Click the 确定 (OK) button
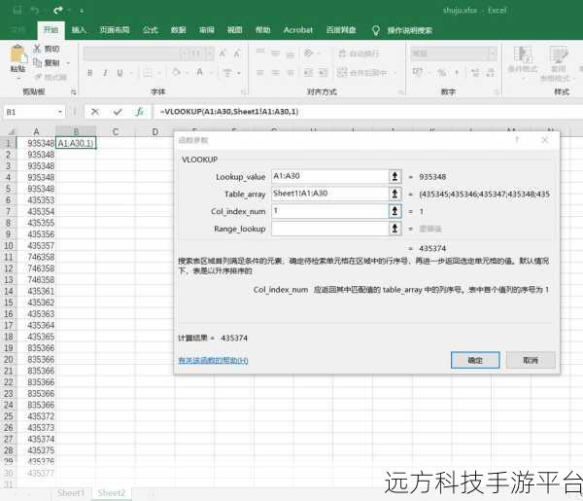Screen dimensions: 583x501 click(x=475, y=360)
